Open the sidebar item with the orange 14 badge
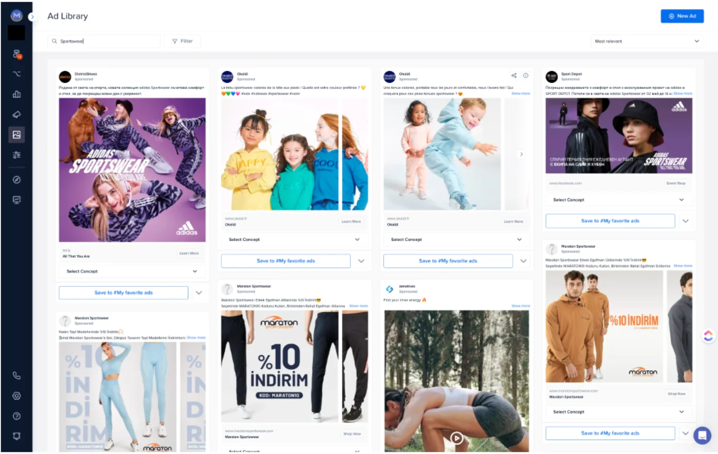 [x=16, y=54]
